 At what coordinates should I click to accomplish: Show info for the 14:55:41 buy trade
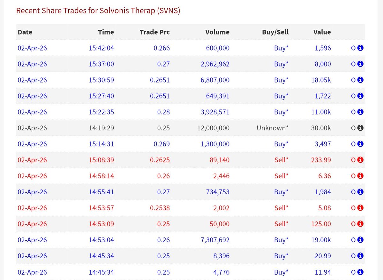tap(360, 192)
